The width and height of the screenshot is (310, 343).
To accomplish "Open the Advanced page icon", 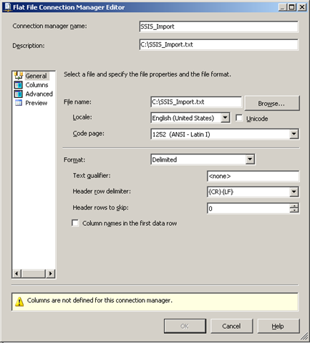I will click(x=19, y=94).
